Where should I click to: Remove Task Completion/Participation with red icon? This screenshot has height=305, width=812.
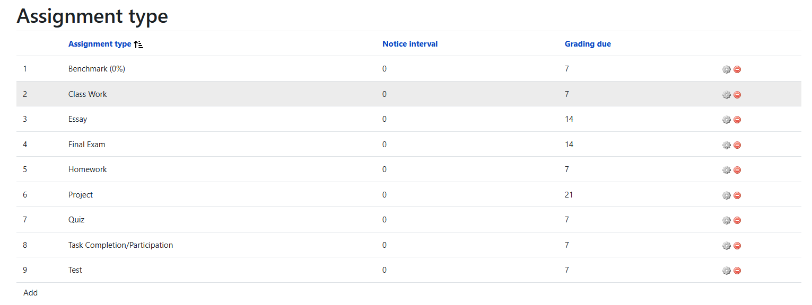click(x=737, y=246)
